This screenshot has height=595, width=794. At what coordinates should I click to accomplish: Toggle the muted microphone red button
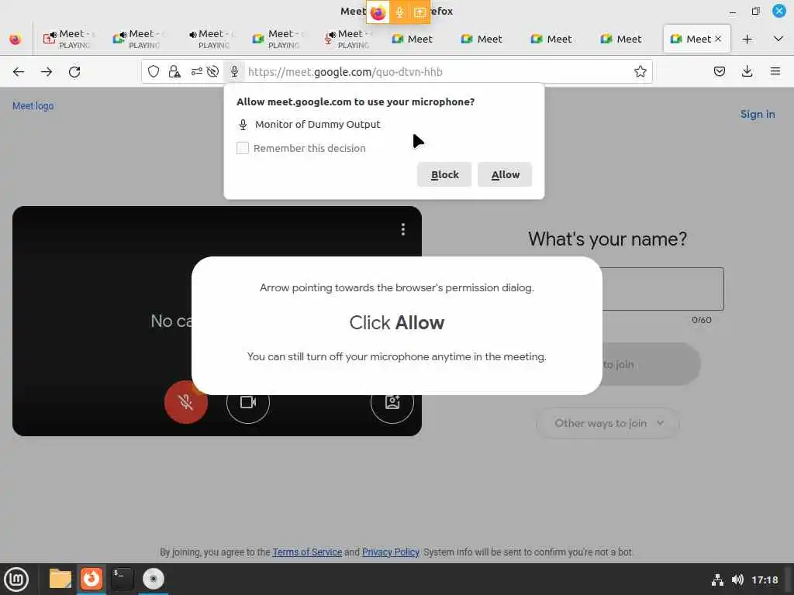[186, 402]
